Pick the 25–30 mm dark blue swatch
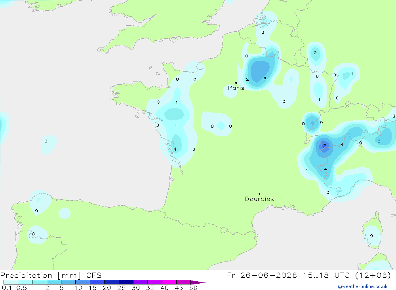Image resolution: width=396 pixels, height=290 pixels. point(126,282)
